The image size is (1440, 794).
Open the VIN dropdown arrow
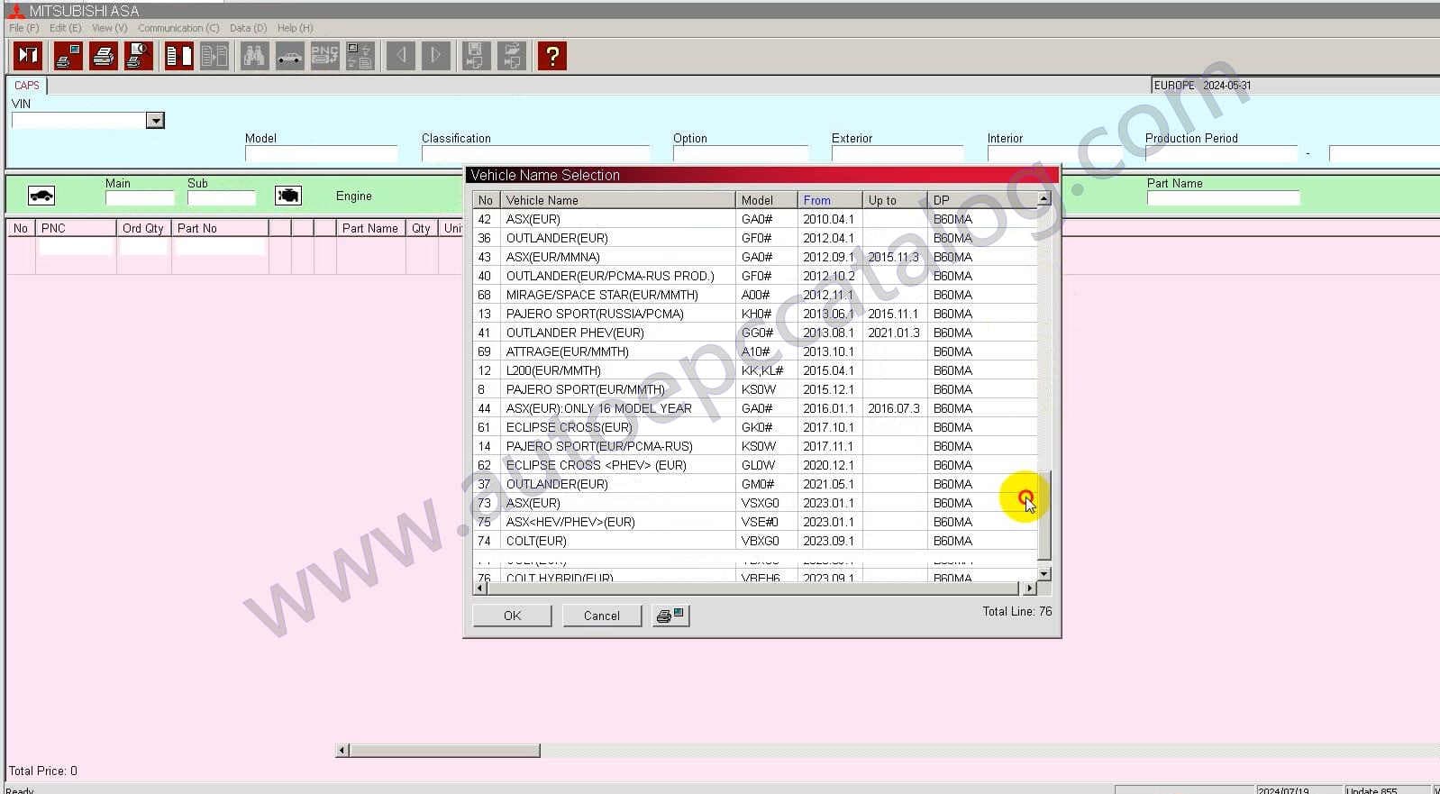coord(155,121)
